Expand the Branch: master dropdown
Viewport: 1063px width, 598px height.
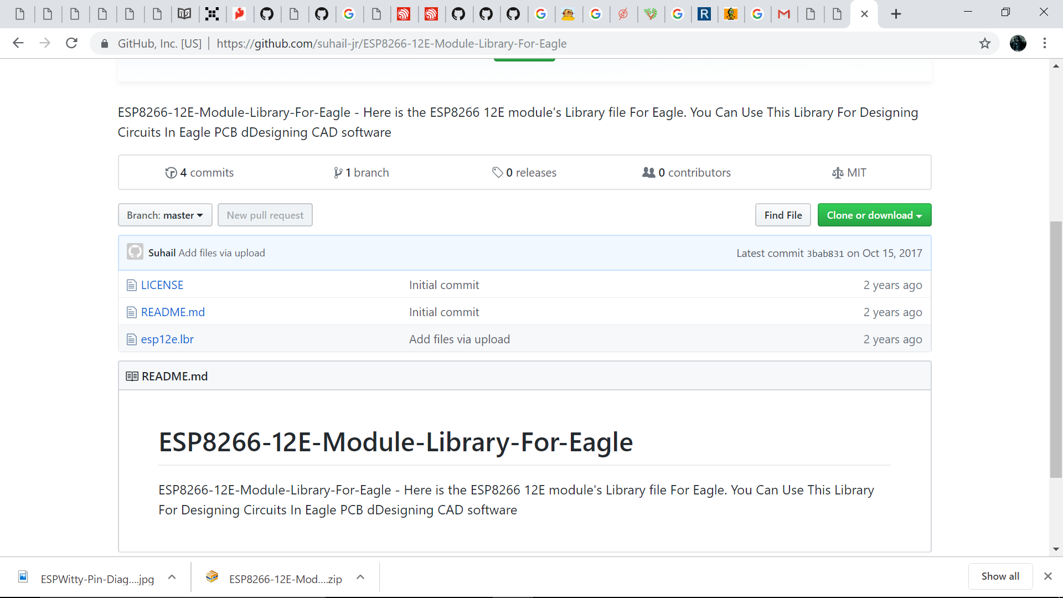[165, 215]
